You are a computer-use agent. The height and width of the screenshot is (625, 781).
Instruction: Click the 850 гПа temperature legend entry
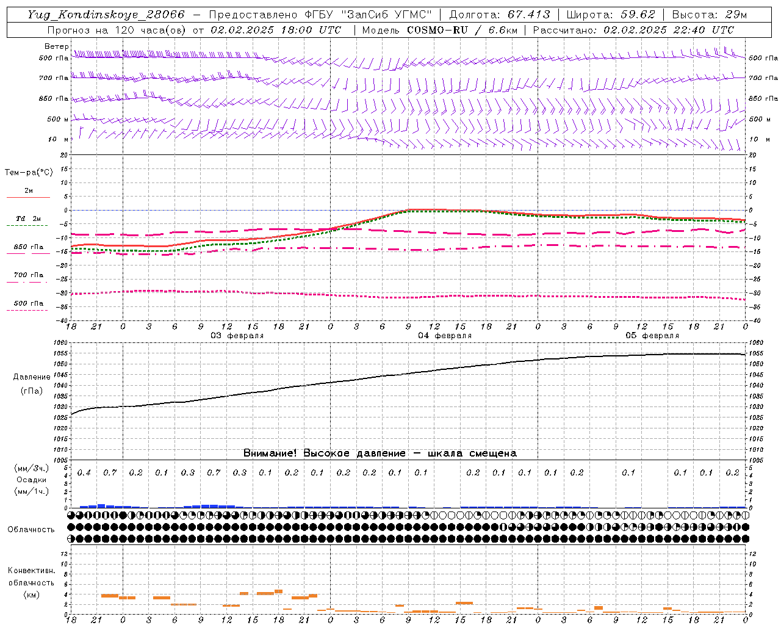click(28, 247)
